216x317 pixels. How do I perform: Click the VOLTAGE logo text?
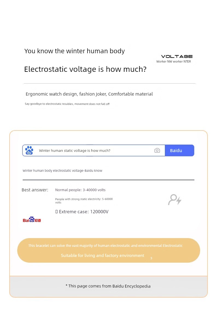point(177,57)
